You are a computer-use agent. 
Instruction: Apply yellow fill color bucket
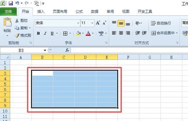[78, 33]
